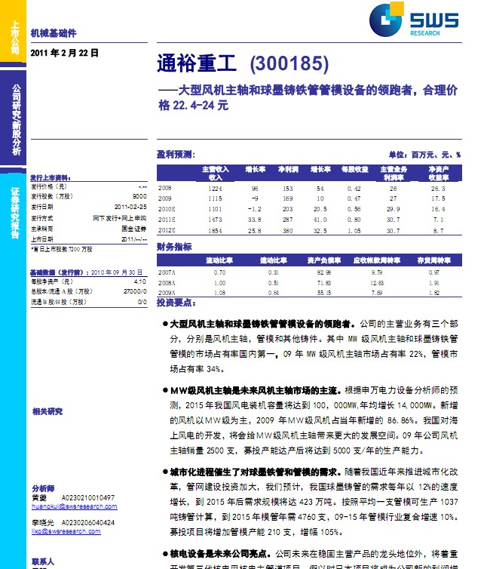
Task: Select debt ratio 55.15 in the 2009A row
Action: tap(324, 293)
